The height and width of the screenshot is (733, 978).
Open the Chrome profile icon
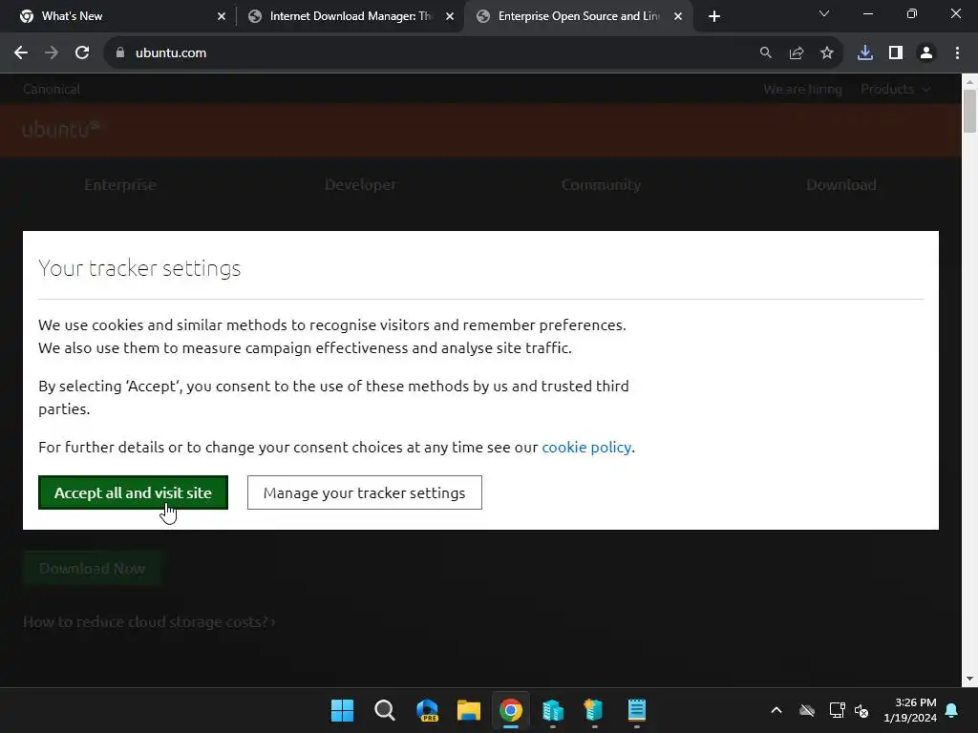pyautogui.click(x=926, y=53)
